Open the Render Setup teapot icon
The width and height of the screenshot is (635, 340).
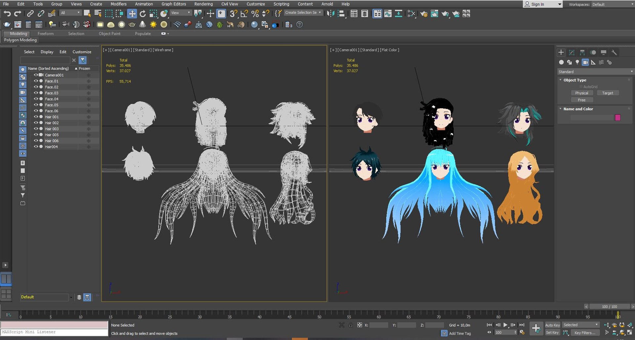tap(424, 14)
